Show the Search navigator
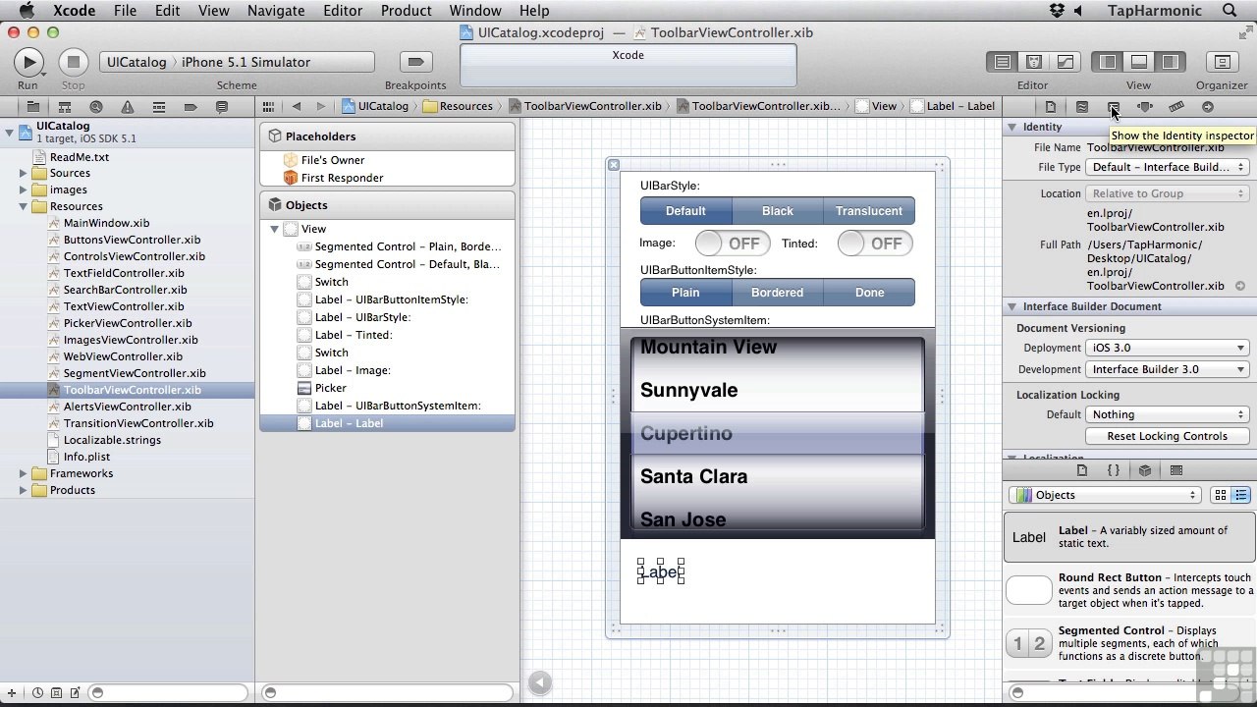This screenshot has width=1257, height=707. 95,107
